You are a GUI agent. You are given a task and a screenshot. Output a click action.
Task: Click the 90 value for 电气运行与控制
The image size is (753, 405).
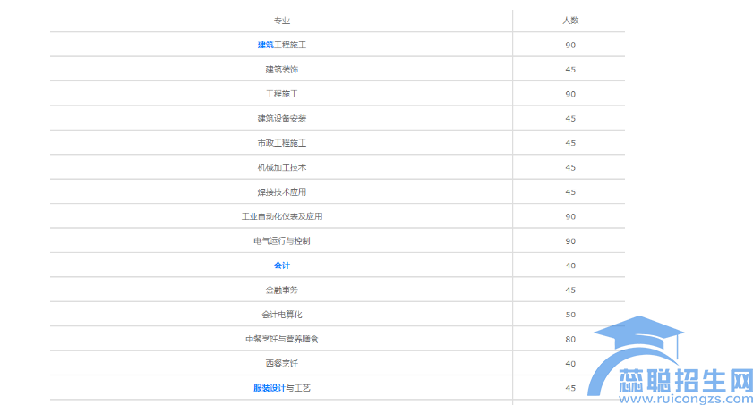tap(570, 241)
